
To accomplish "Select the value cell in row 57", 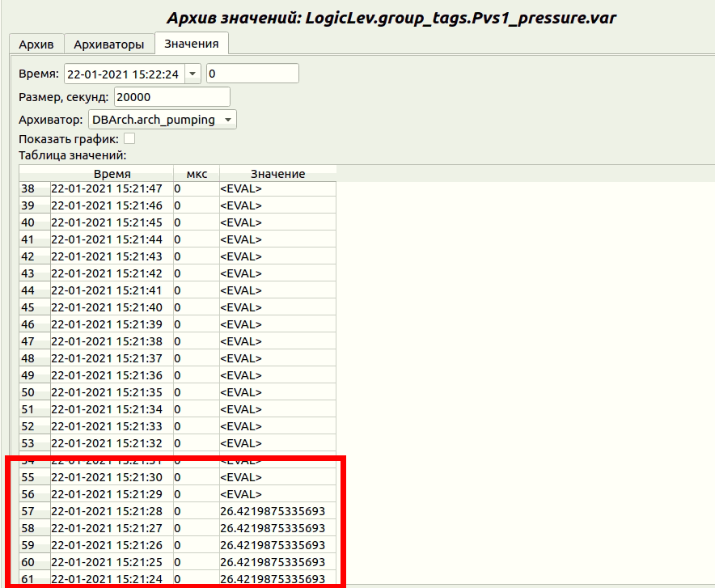I will pyautogui.click(x=273, y=511).
